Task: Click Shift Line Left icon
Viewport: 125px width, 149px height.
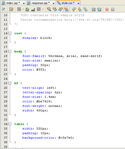Action: [93, 9]
